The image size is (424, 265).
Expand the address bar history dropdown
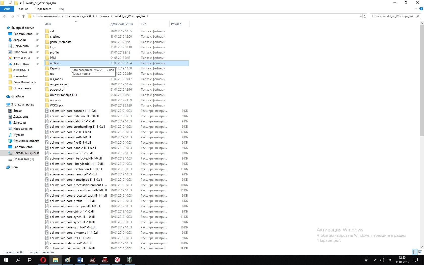(x=360, y=16)
